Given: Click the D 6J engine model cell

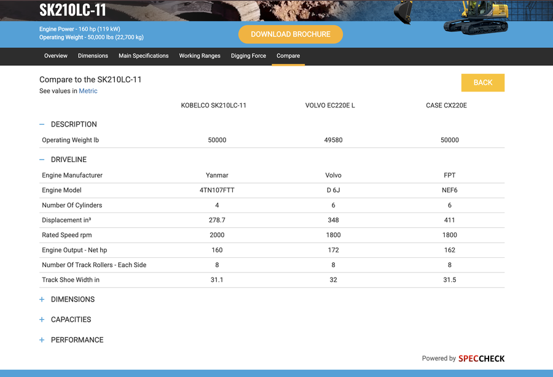Looking at the screenshot, I should (333, 190).
